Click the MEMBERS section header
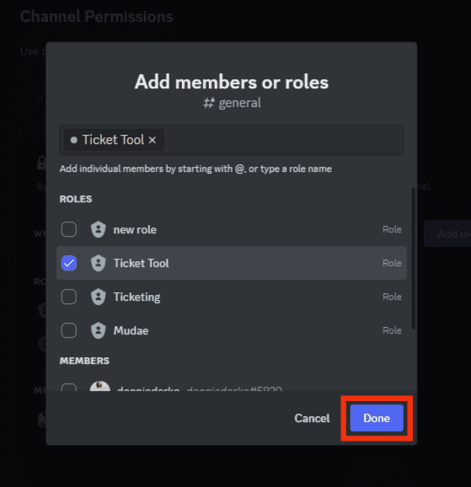This screenshot has width=471, height=487. coord(84,361)
